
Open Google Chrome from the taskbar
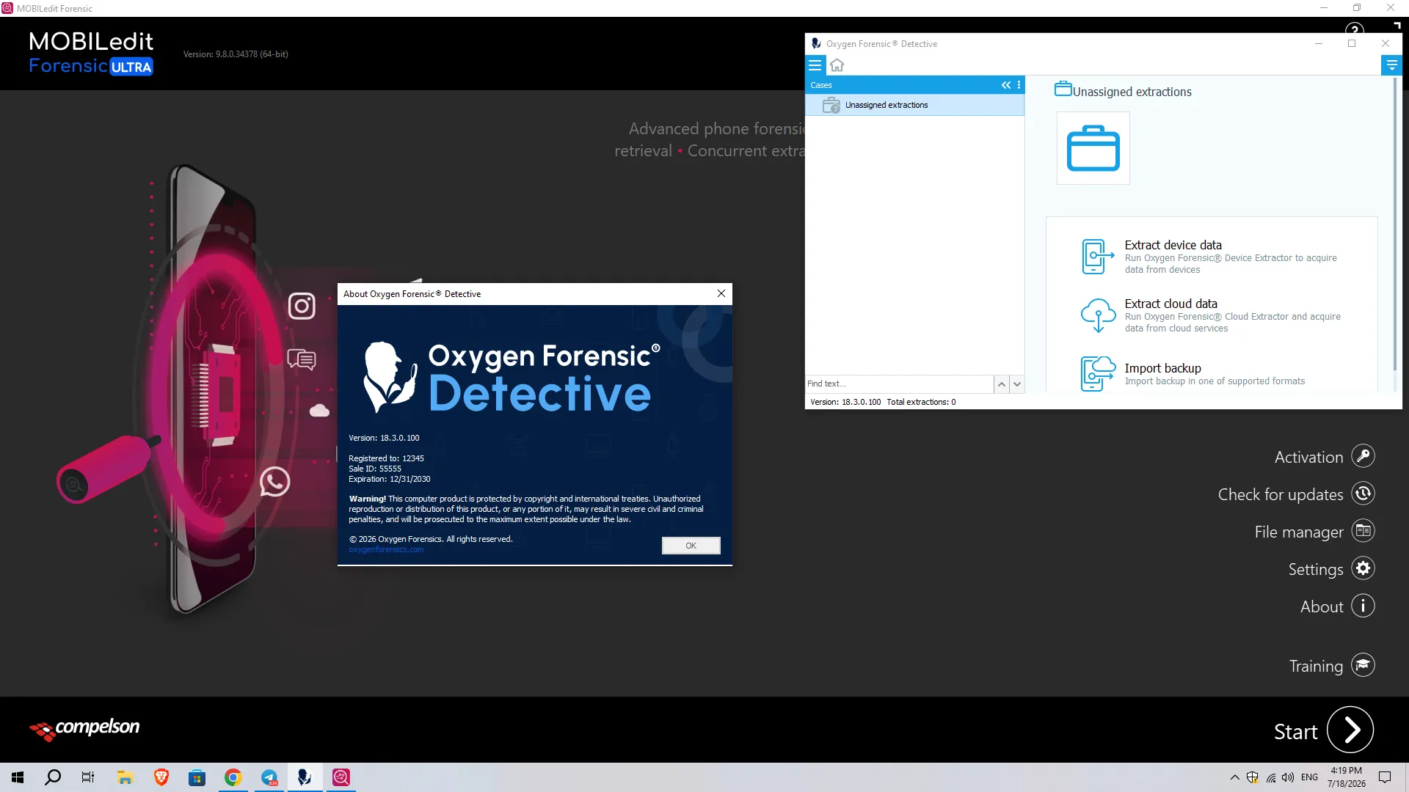coord(233,777)
